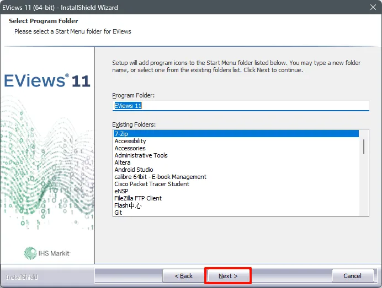This screenshot has height=288, width=382.
Task: Select the Accessibility folder entry
Action: tap(236, 141)
